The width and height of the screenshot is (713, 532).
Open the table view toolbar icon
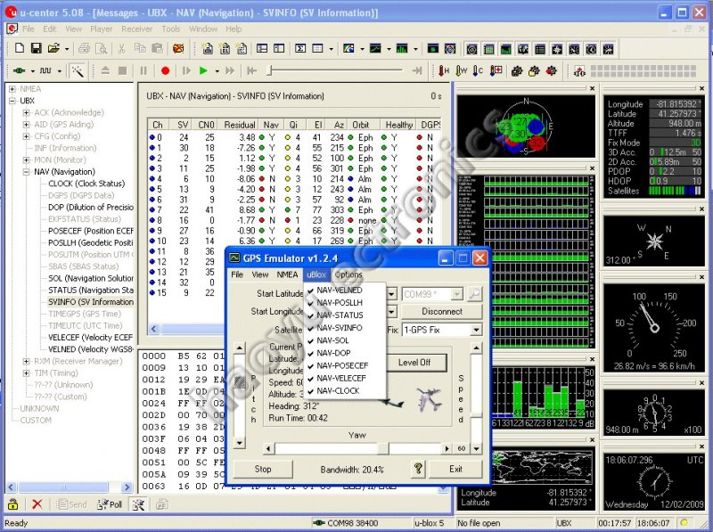(318, 48)
